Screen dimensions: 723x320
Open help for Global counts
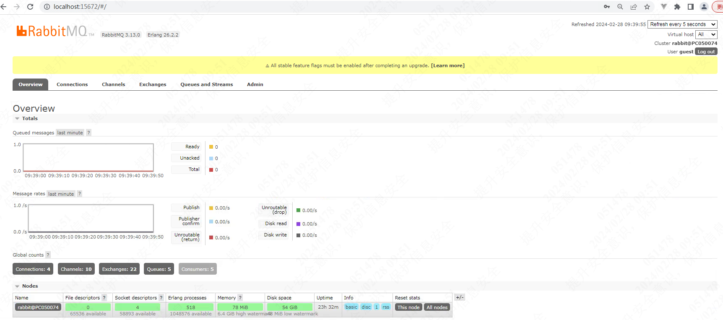[48, 255]
